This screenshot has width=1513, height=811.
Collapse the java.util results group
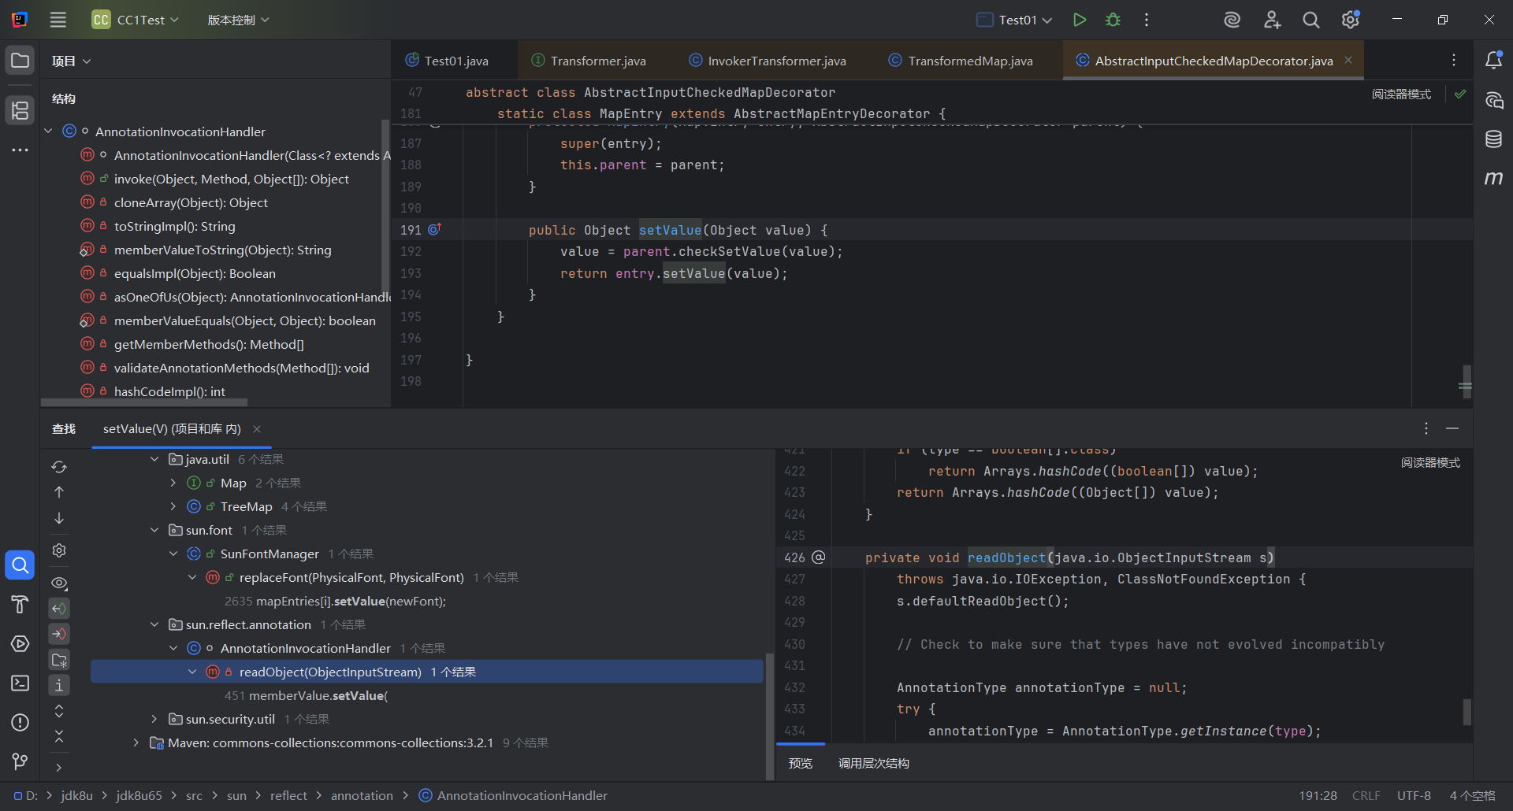(x=154, y=459)
